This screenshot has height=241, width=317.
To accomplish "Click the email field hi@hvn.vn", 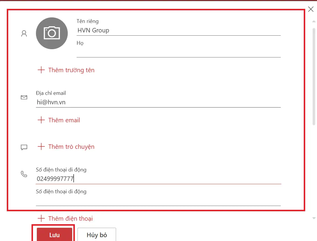I will coord(158,102).
